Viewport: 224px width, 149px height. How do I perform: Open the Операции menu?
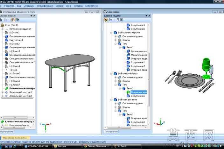tap(29, 6)
